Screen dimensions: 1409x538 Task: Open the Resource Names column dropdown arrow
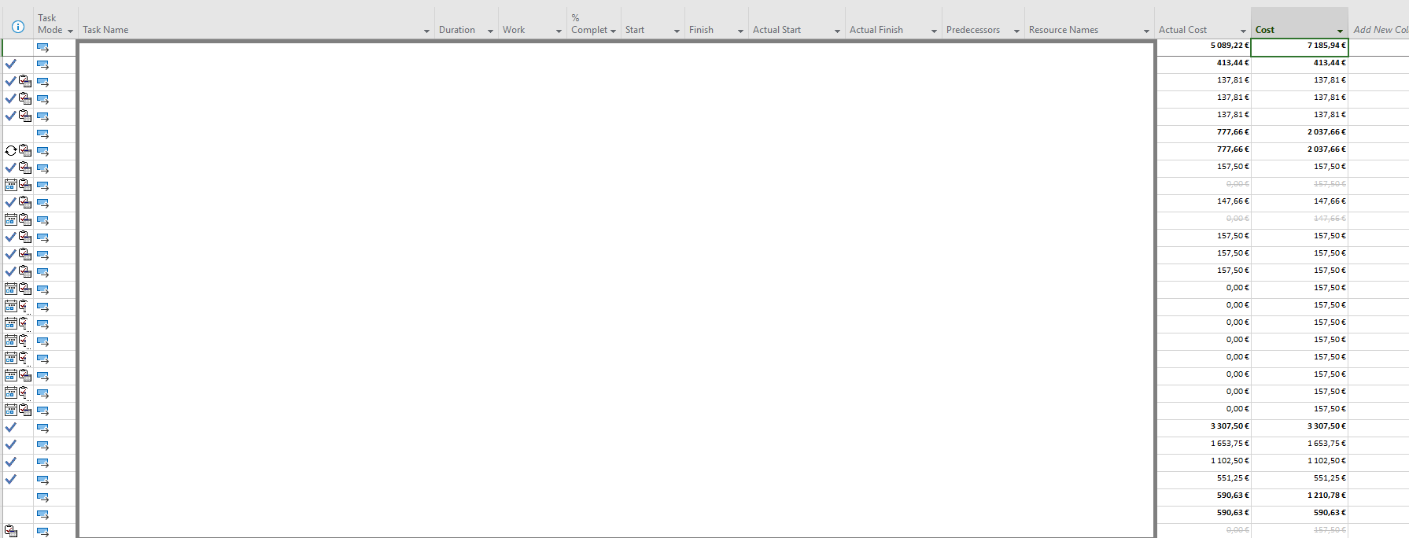tap(1146, 31)
